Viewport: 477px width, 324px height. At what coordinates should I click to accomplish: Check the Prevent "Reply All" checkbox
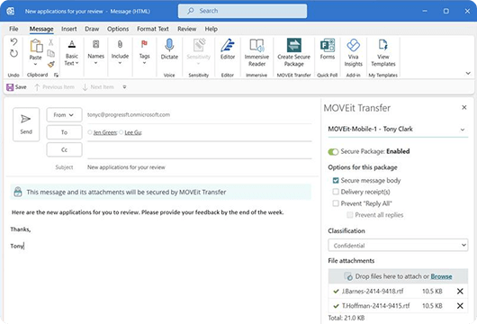[x=336, y=203]
